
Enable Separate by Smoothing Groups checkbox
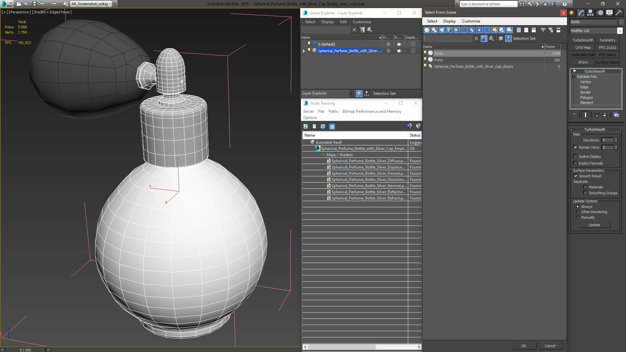(585, 193)
